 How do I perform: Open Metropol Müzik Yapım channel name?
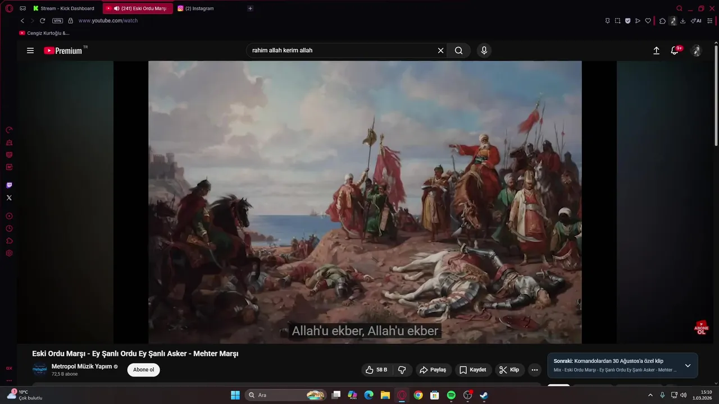[81, 366]
